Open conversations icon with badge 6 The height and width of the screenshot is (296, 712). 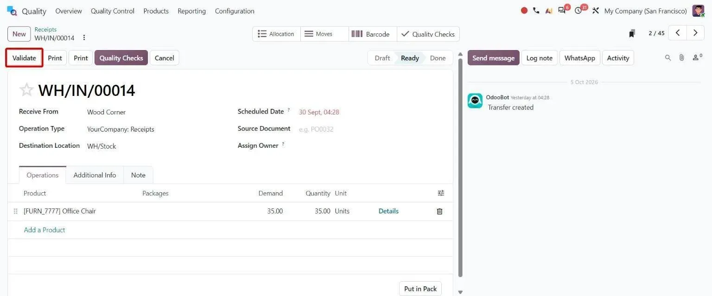click(x=563, y=10)
